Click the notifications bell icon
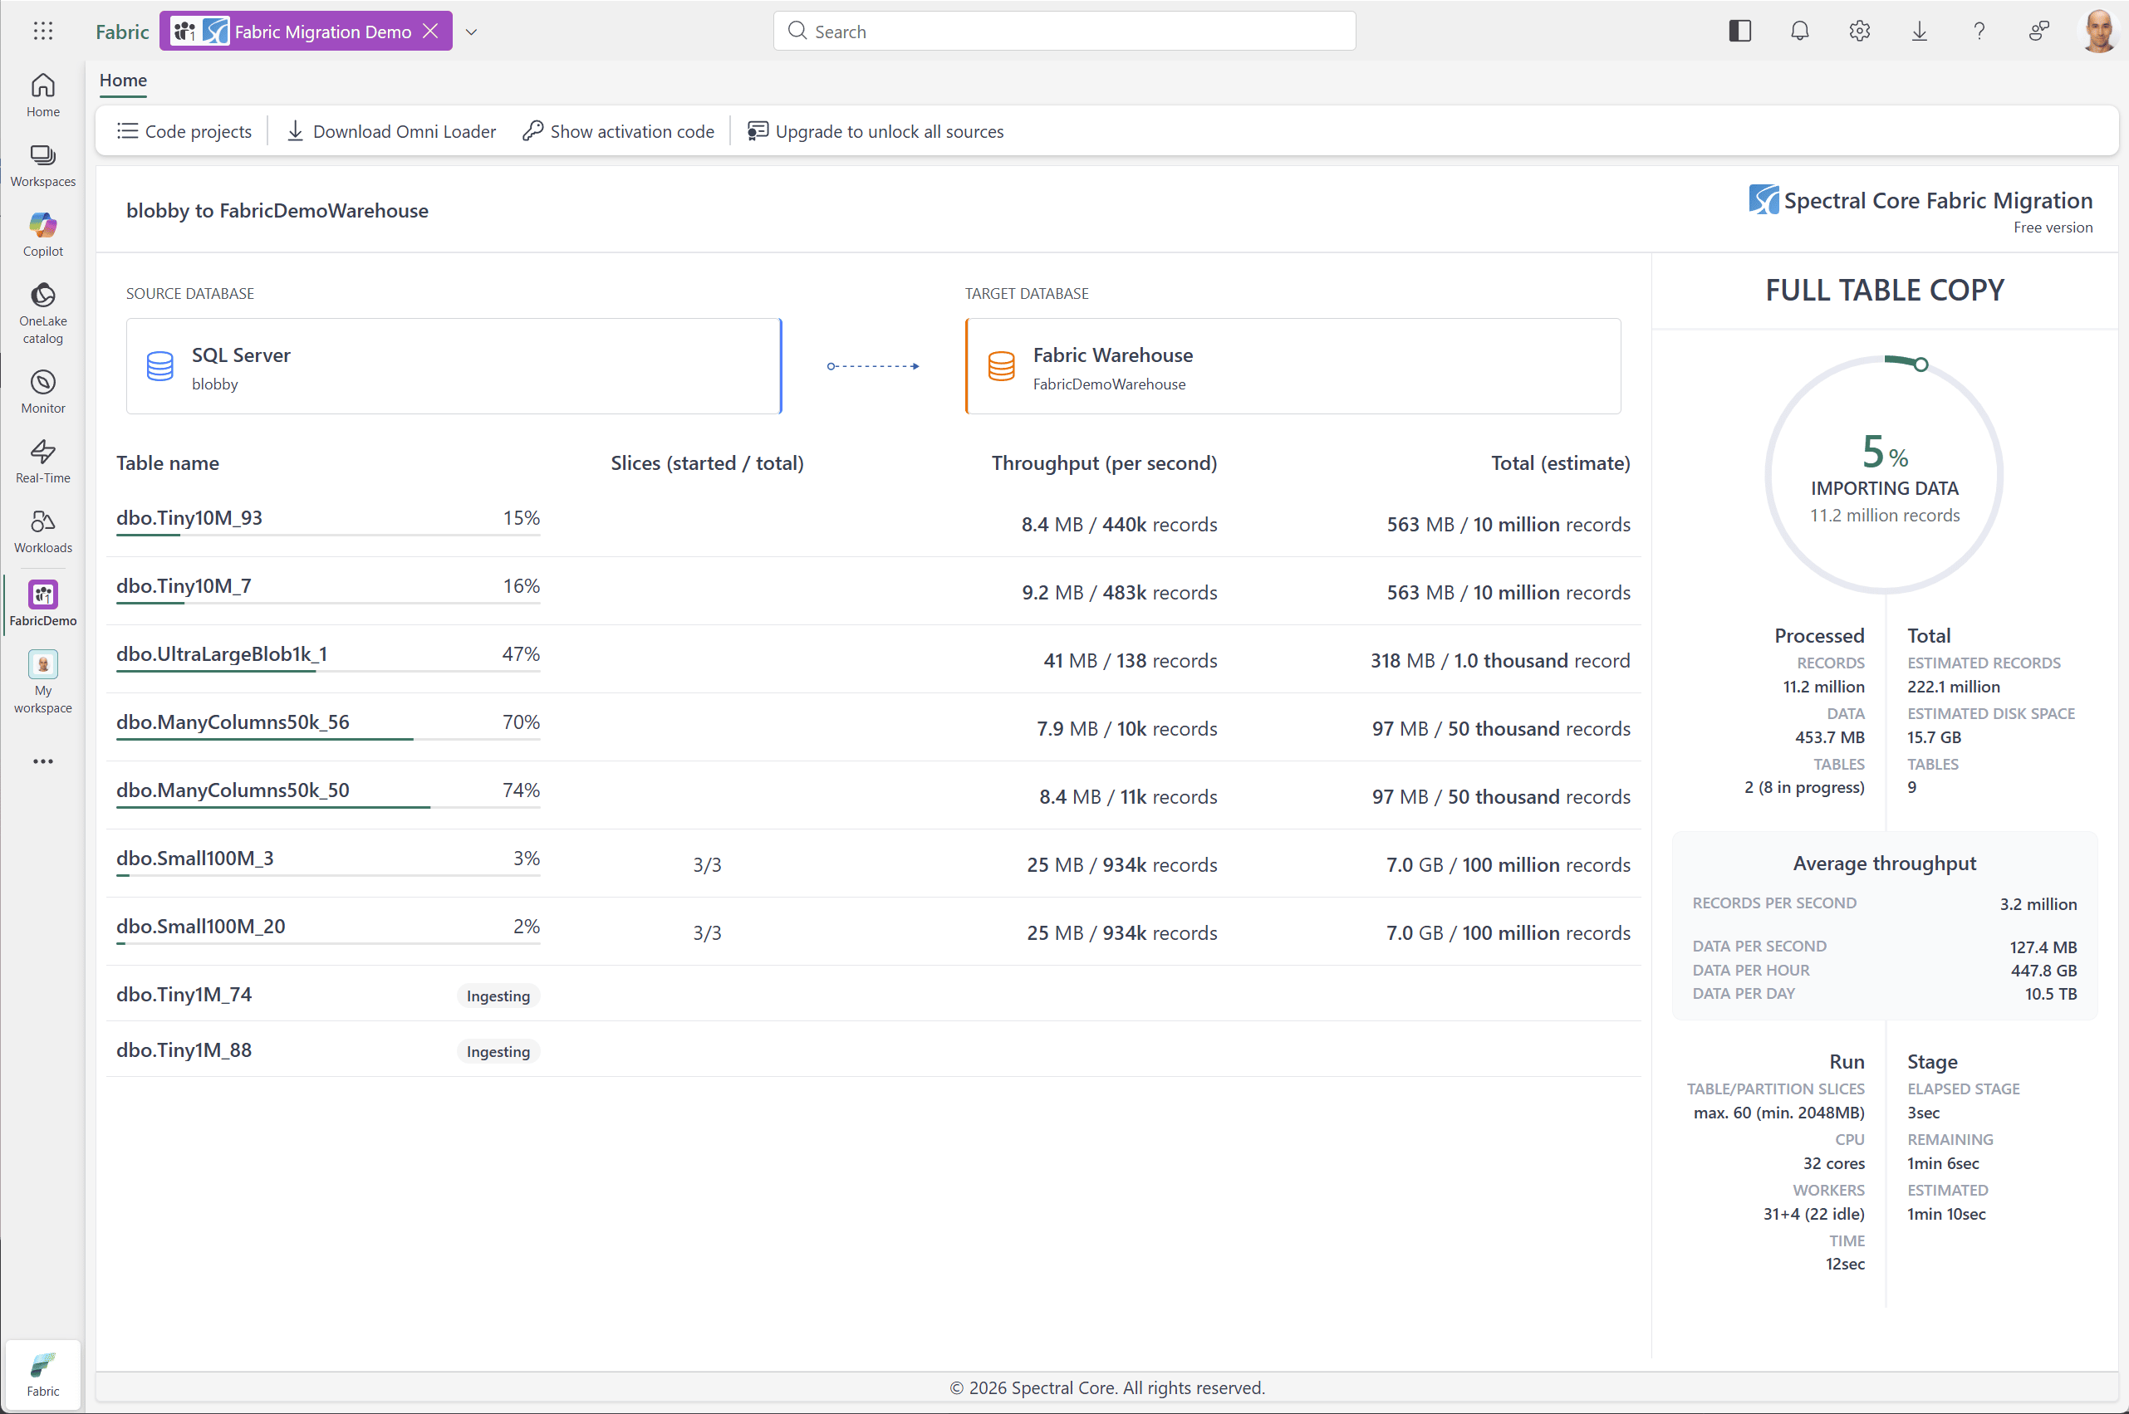 point(1799,32)
